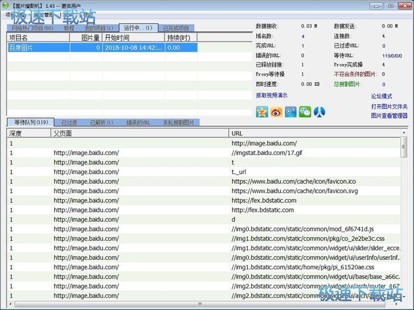The height and width of the screenshot is (310, 414).
Task: Sort by the 开始时间 column header
Action: click(134, 38)
